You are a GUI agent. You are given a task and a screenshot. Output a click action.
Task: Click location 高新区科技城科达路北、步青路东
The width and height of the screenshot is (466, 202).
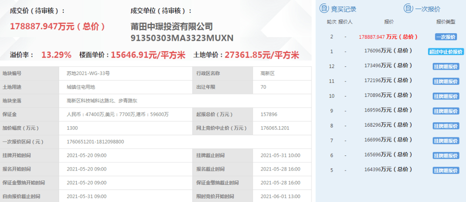[102, 101]
